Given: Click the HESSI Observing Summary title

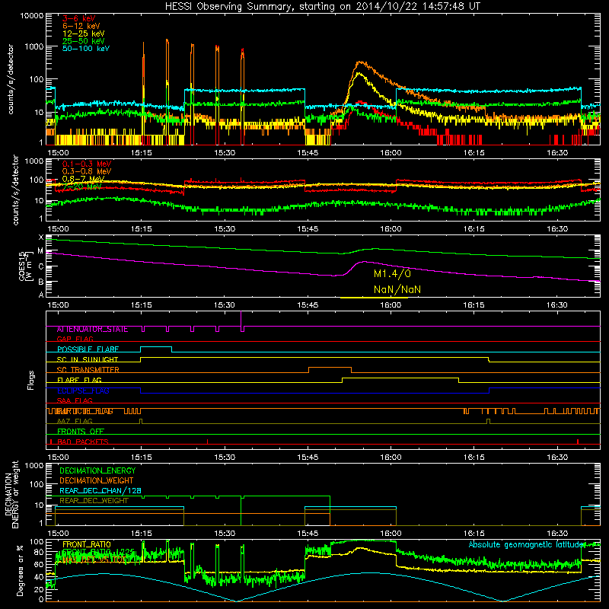Looking at the screenshot, I should pyautogui.click(x=322, y=7).
